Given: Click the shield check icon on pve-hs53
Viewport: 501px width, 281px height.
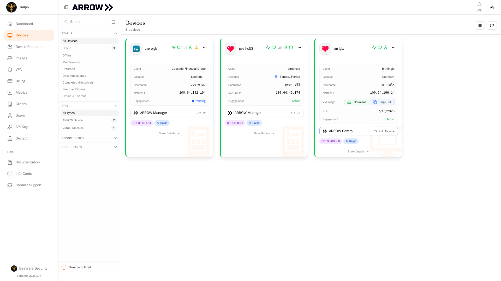Looking at the screenshot, I should [x=285, y=47].
